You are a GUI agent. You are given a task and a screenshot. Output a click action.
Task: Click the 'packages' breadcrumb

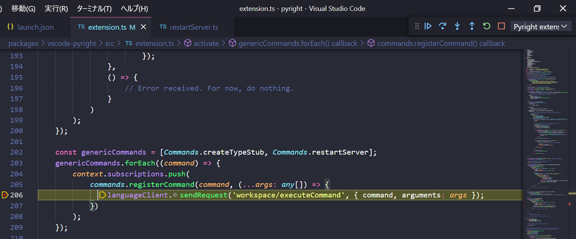24,43
